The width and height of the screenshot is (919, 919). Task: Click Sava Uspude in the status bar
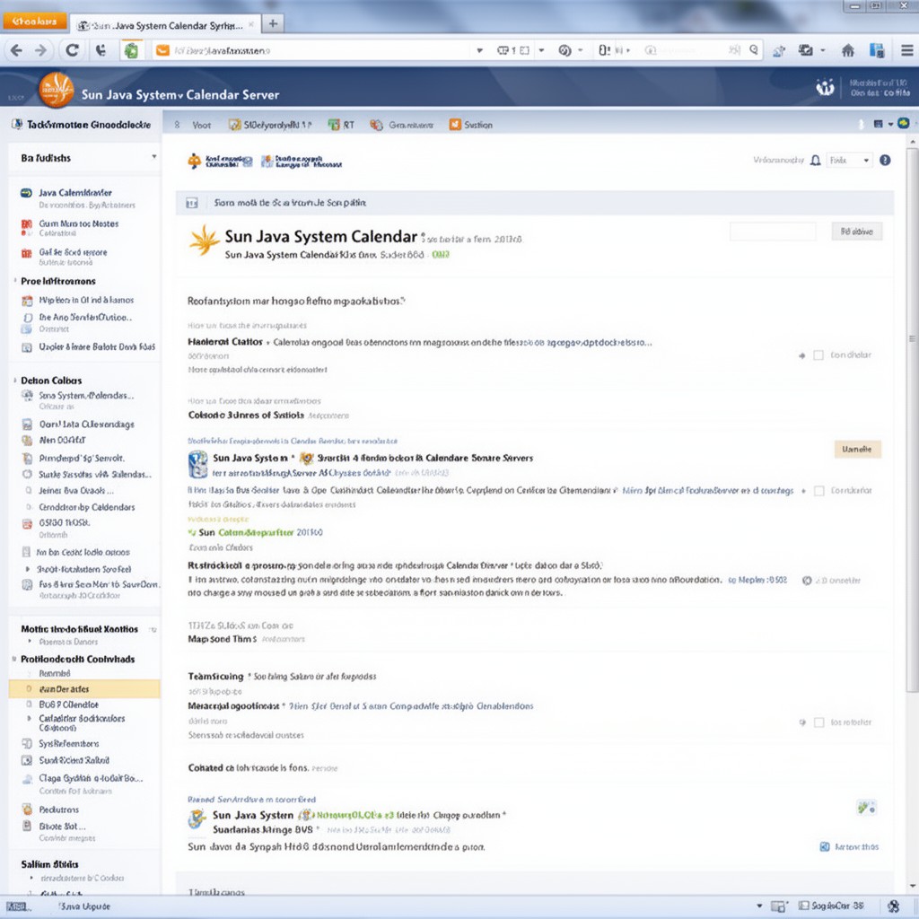point(84,906)
